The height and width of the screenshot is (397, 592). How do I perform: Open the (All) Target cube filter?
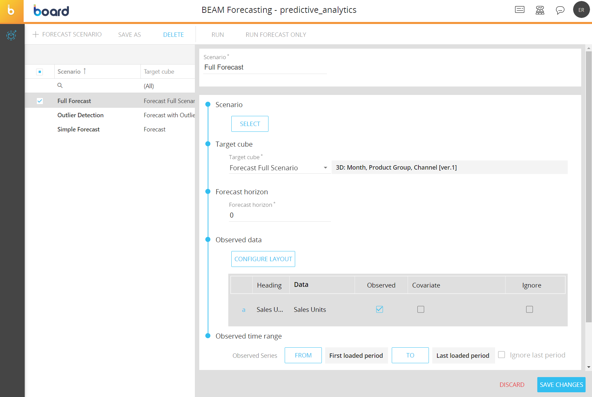pos(149,86)
